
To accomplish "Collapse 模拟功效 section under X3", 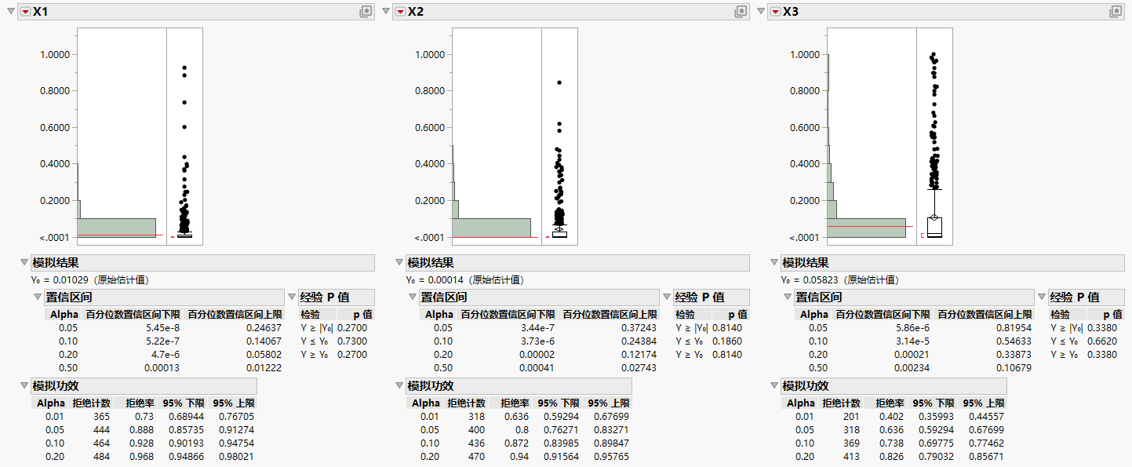I will click(x=775, y=386).
